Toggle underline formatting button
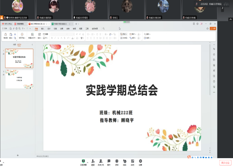This screenshot has height=167, width=233. point(58,38)
